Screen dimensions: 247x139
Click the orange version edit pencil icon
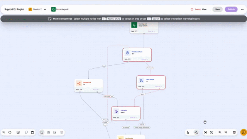click(30, 9)
